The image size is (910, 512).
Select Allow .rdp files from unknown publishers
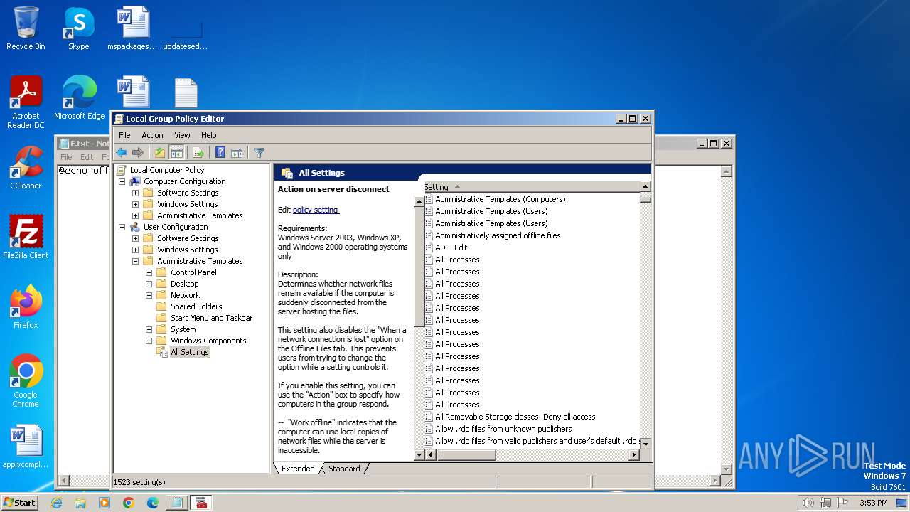point(503,429)
